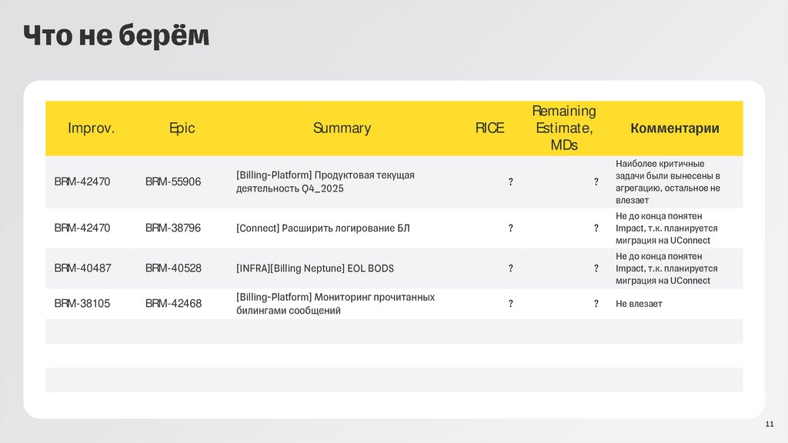Select the Summary column header
This screenshot has height=443, width=788.
click(x=342, y=128)
